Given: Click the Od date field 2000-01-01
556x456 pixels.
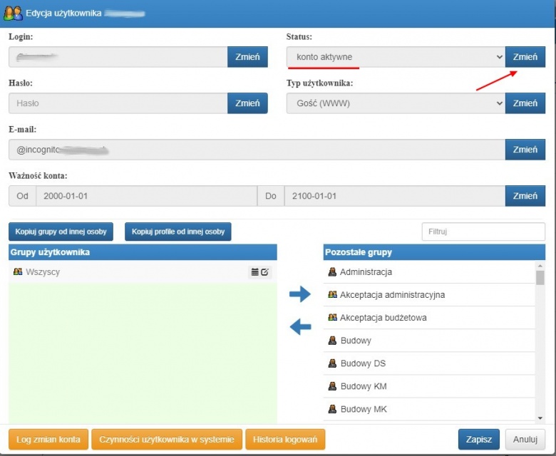Looking at the screenshot, I should coord(146,196).
